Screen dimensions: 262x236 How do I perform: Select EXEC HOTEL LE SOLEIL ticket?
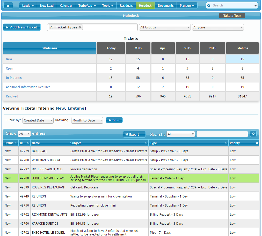click(x=131, y=232)
